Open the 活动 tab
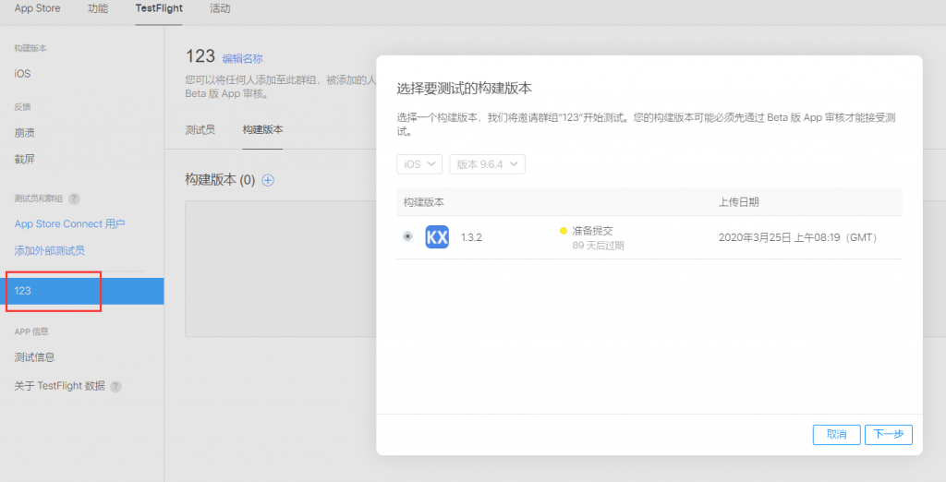This screenshot has width=946, height=482. 220,8
